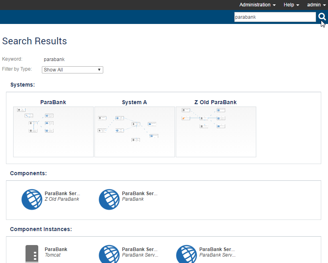328x263 pixels.
Task: Click the Search Results heading
Action: (x=35, y=41)
